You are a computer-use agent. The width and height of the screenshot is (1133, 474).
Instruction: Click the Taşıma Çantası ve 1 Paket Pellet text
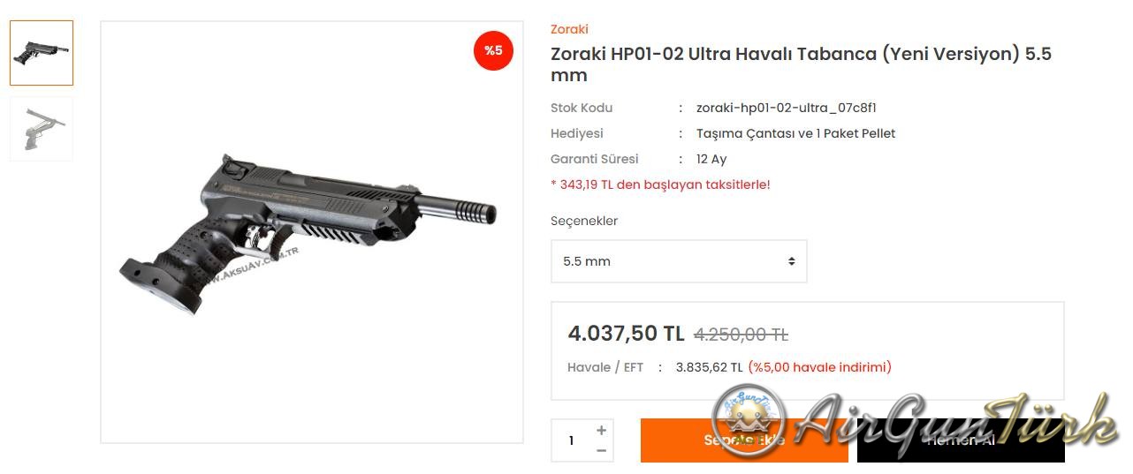pos(795,133)
